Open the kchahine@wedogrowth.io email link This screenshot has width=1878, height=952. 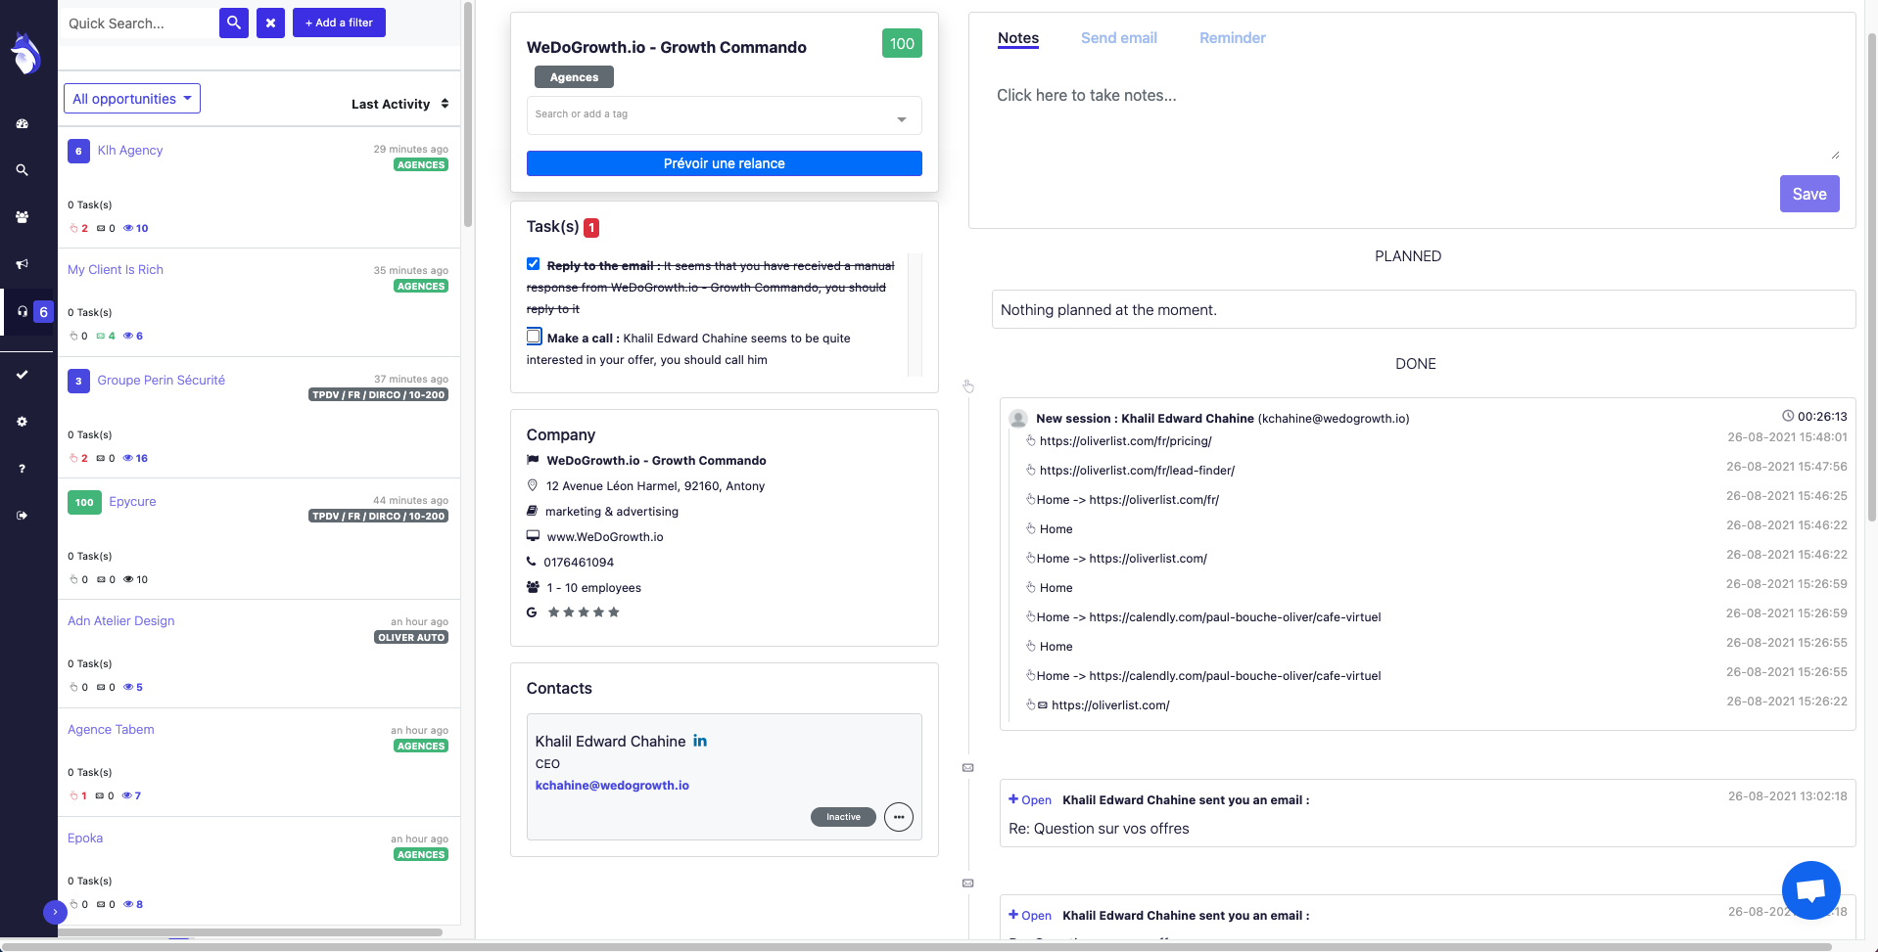pyautogui.click(x=612, y=786)
